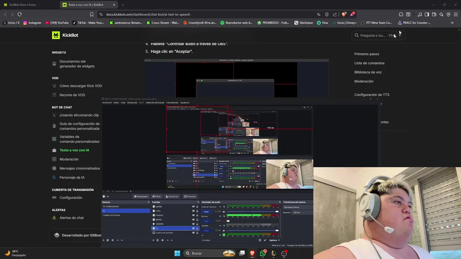Adjust the CAMARA volume slider
Screen dimensions: 461x259
252,230
